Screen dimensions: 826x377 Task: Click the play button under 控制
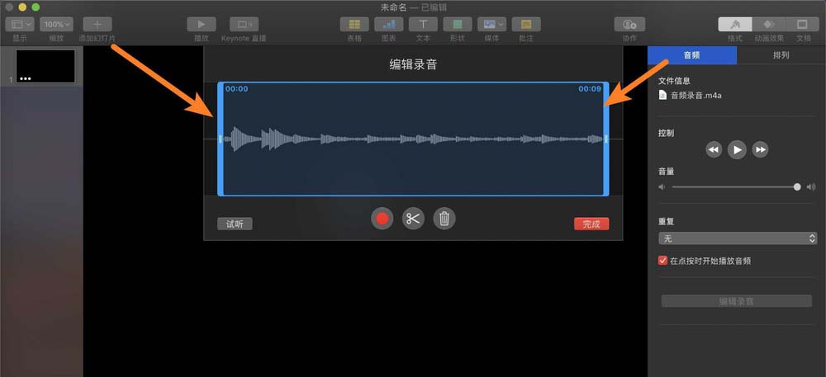(x=737, y=150)
